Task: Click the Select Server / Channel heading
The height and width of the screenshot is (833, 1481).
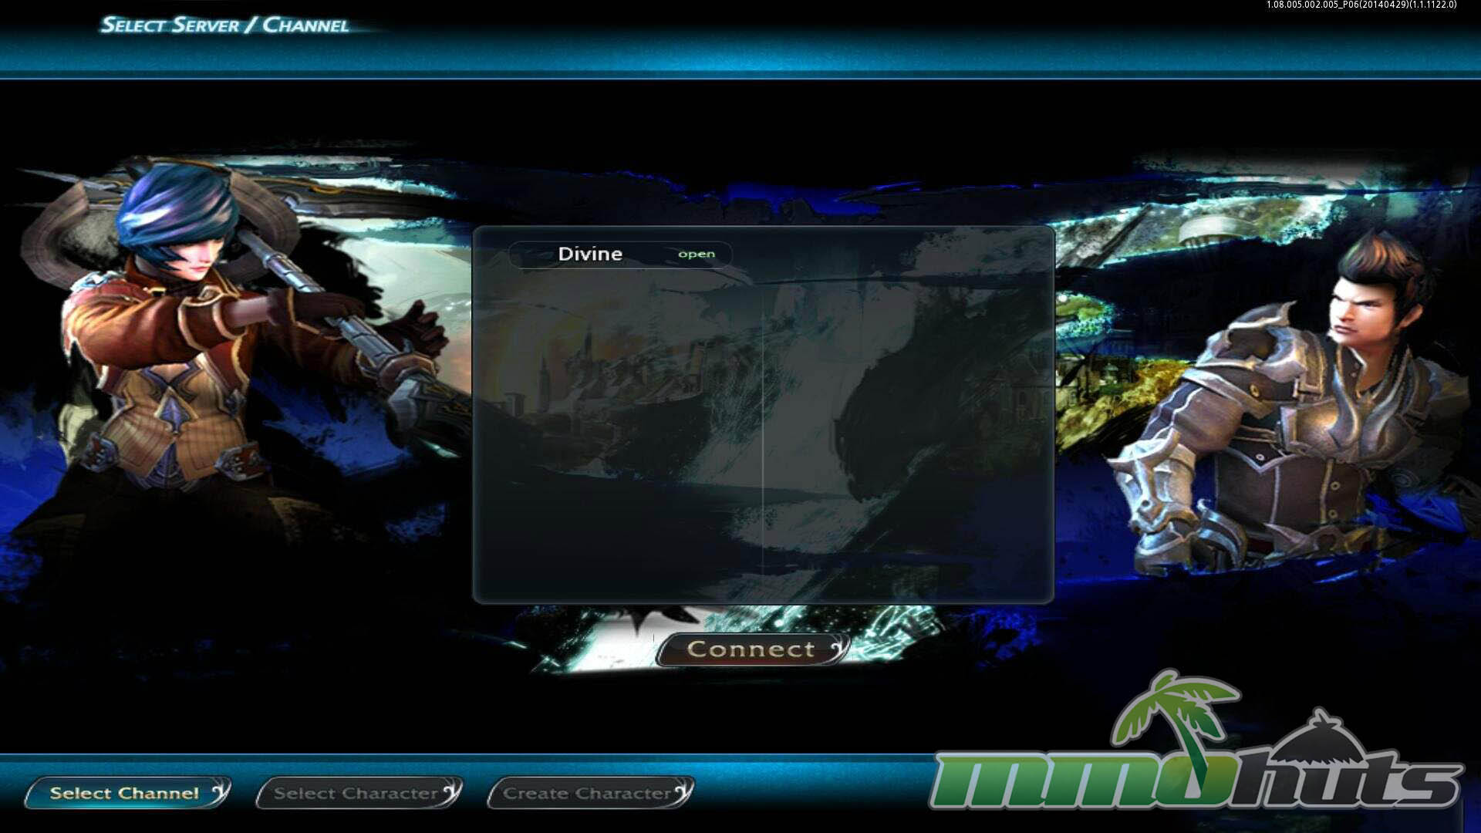Action: (224, 25)
